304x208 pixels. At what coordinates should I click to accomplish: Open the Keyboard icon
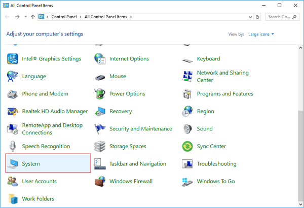pos(187,60)
